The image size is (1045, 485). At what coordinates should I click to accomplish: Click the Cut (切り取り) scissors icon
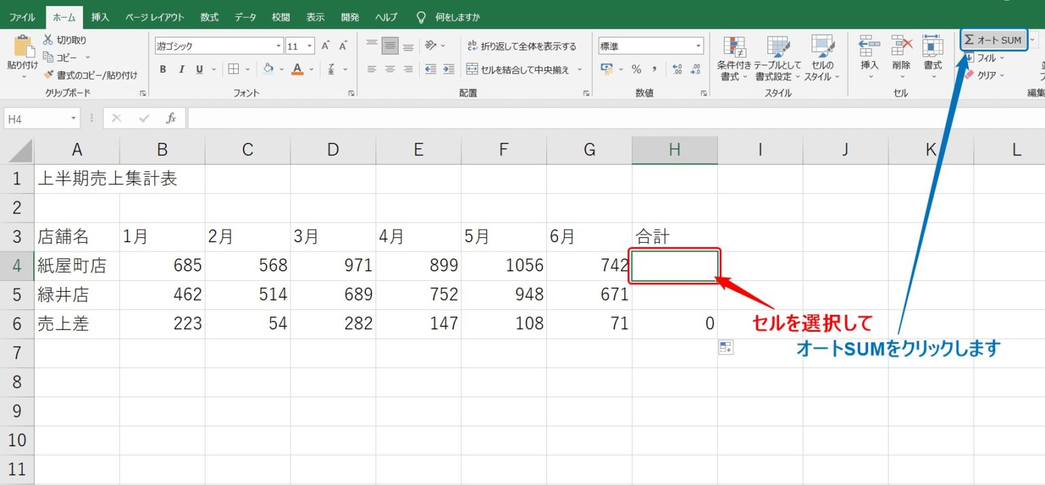pyautogui.click(x=48, y=40)
